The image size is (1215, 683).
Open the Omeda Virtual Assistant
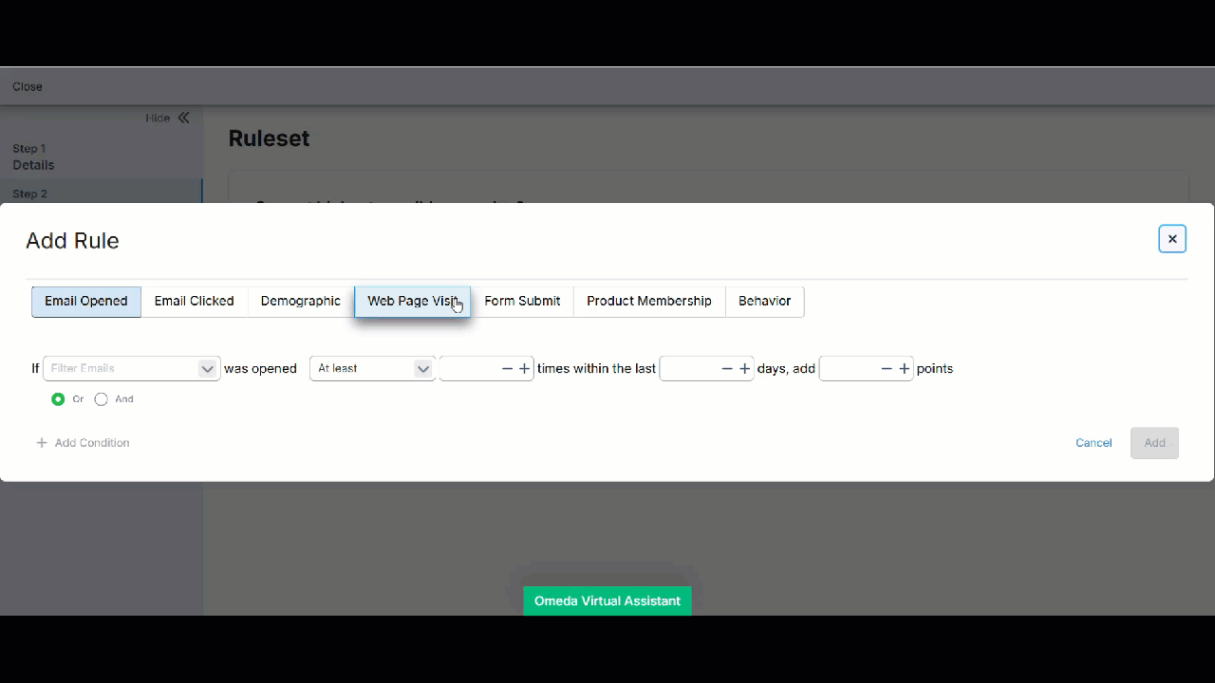coord(607,601)
